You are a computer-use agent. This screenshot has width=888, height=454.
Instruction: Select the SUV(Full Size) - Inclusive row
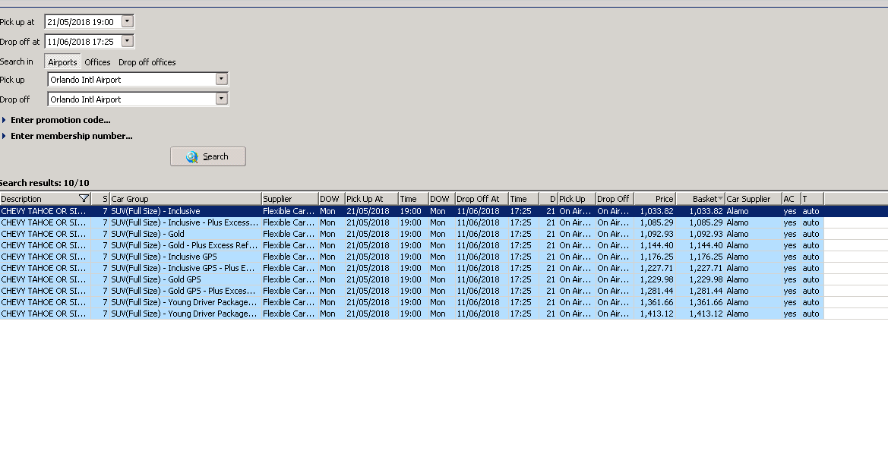(412, 211)
